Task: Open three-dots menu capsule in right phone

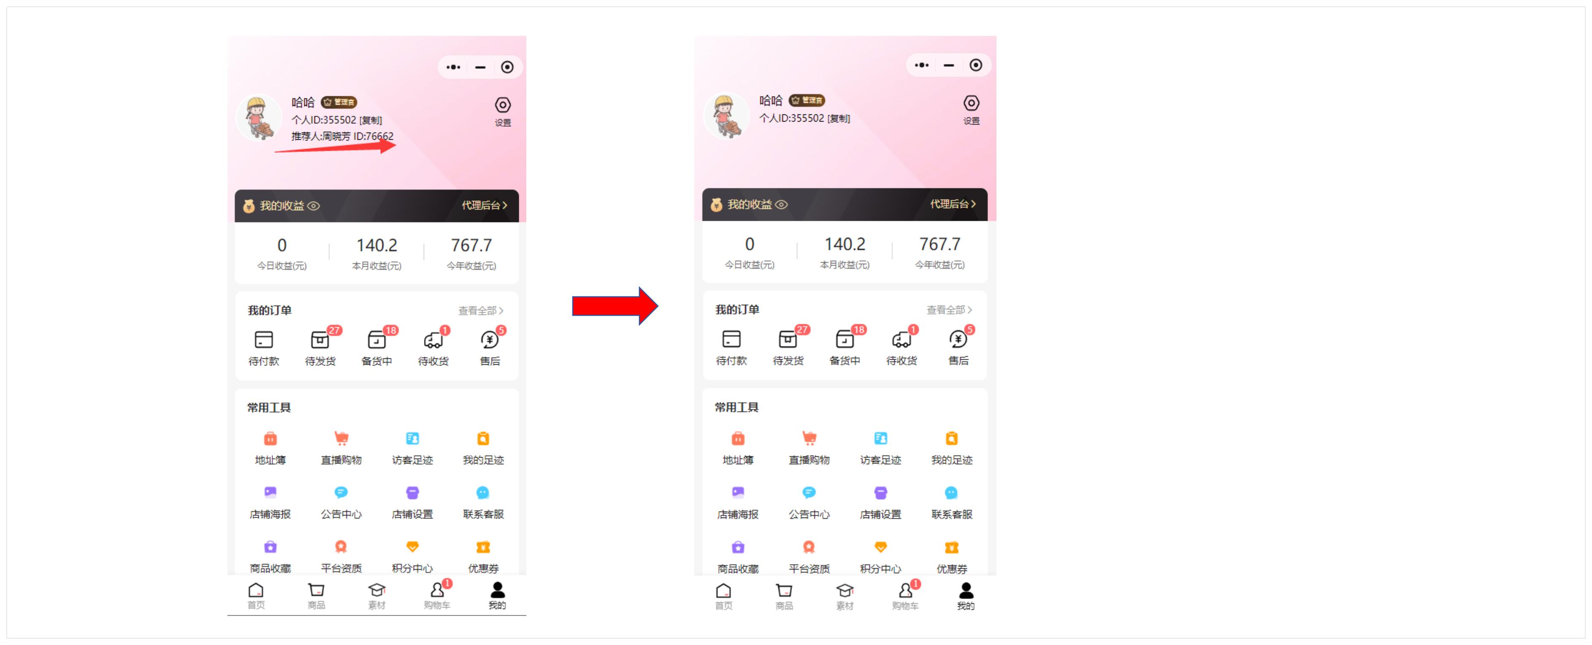Action: point(921,65)
